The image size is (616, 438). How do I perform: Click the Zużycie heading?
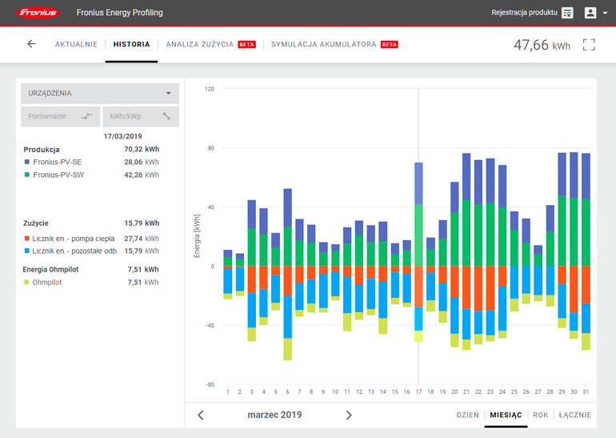click(x=36, y=223)
